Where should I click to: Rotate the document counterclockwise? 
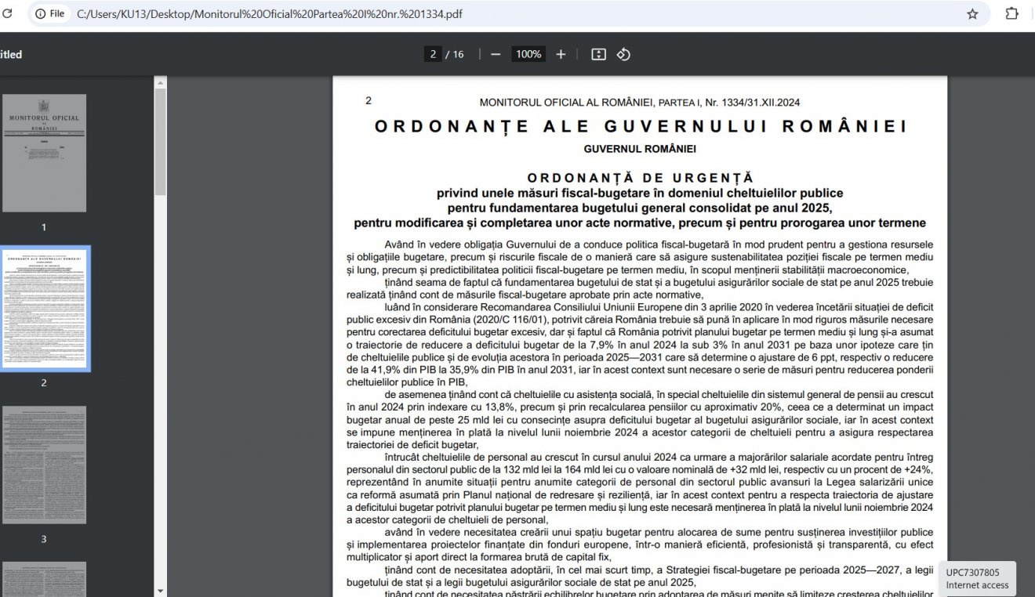pyautogui.click(x=623, y=54)
